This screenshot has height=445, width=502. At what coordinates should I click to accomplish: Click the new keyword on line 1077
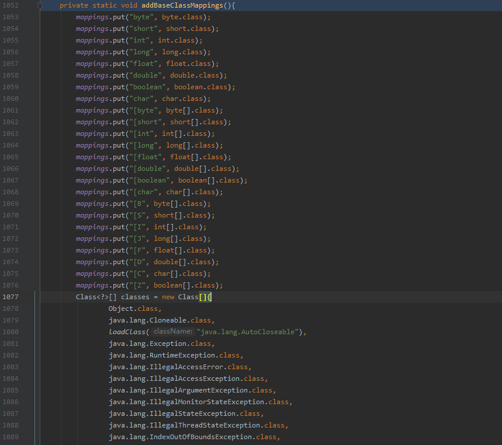pos(168,297)
